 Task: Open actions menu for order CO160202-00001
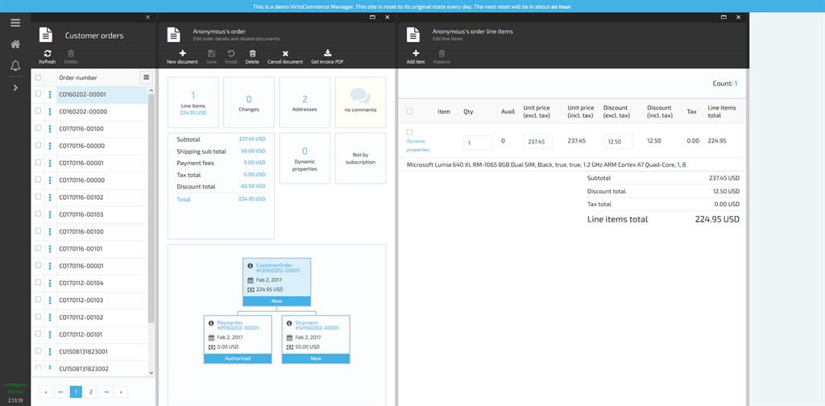(50, 95)
